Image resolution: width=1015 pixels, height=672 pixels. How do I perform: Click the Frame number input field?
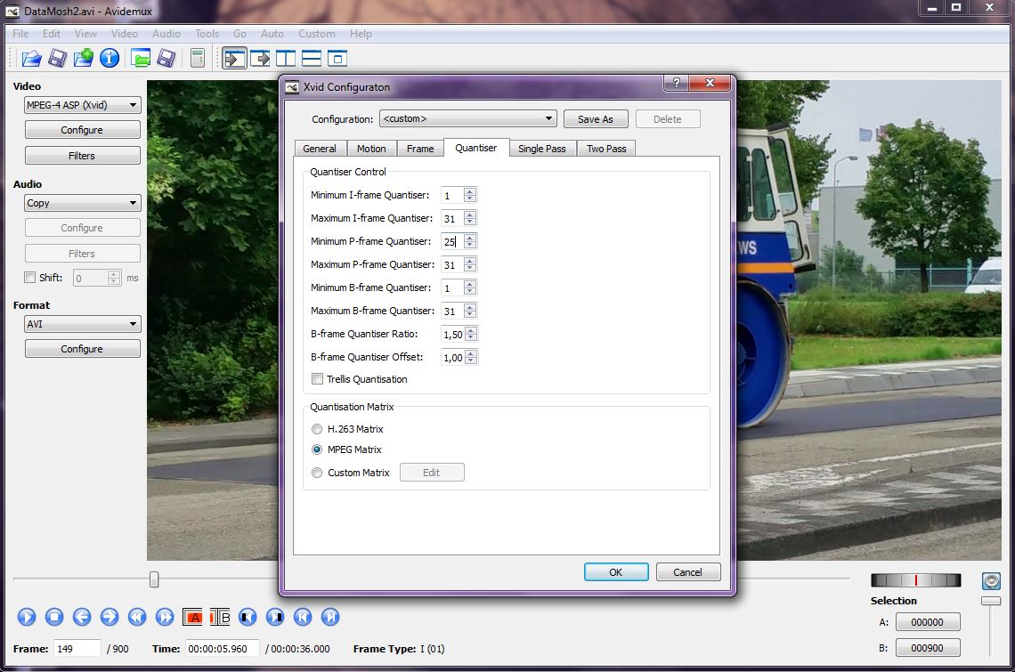point(77,648)
